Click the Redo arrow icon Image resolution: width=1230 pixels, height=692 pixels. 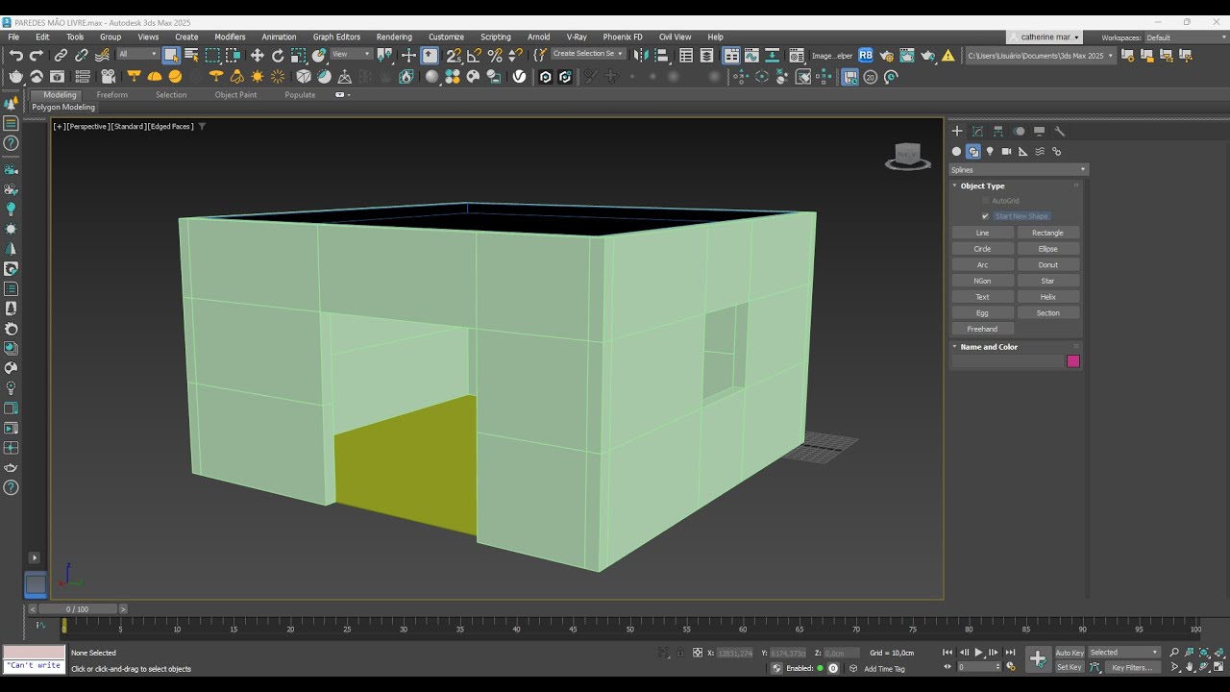(x=37, y=55)
